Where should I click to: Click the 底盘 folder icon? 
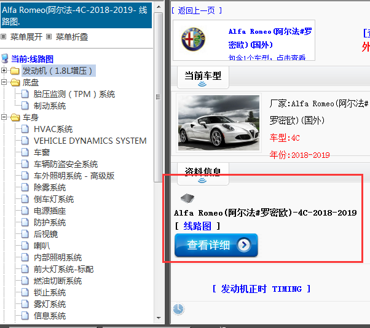click(15, 82)
